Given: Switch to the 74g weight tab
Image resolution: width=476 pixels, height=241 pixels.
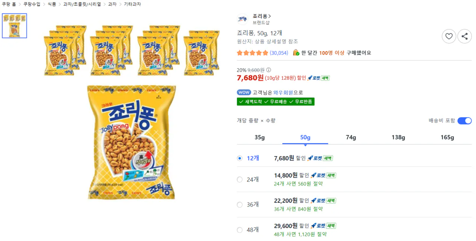Looking at the screenshot, I should (x=351, y=137).
